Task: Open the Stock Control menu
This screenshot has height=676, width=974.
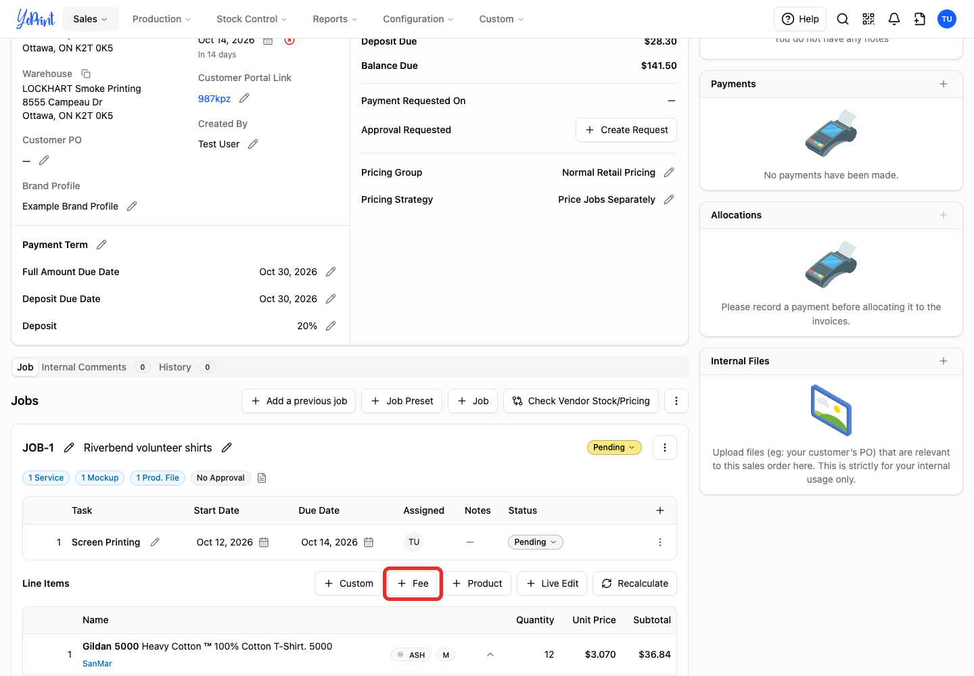Action: pos(252,19)
